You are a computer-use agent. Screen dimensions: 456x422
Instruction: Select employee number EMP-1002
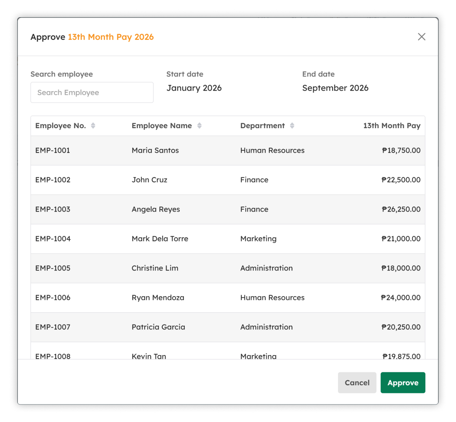[x=53, y=180]
